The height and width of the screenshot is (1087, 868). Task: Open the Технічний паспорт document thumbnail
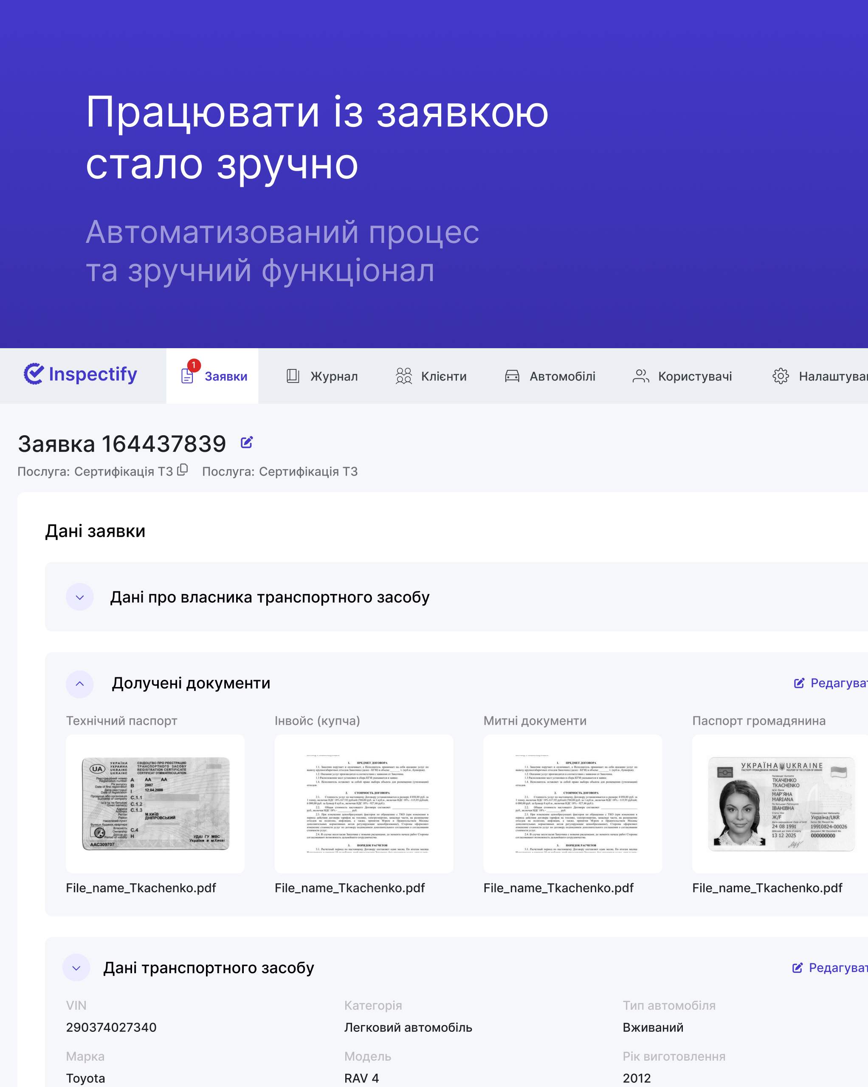[x=155, y=804]
